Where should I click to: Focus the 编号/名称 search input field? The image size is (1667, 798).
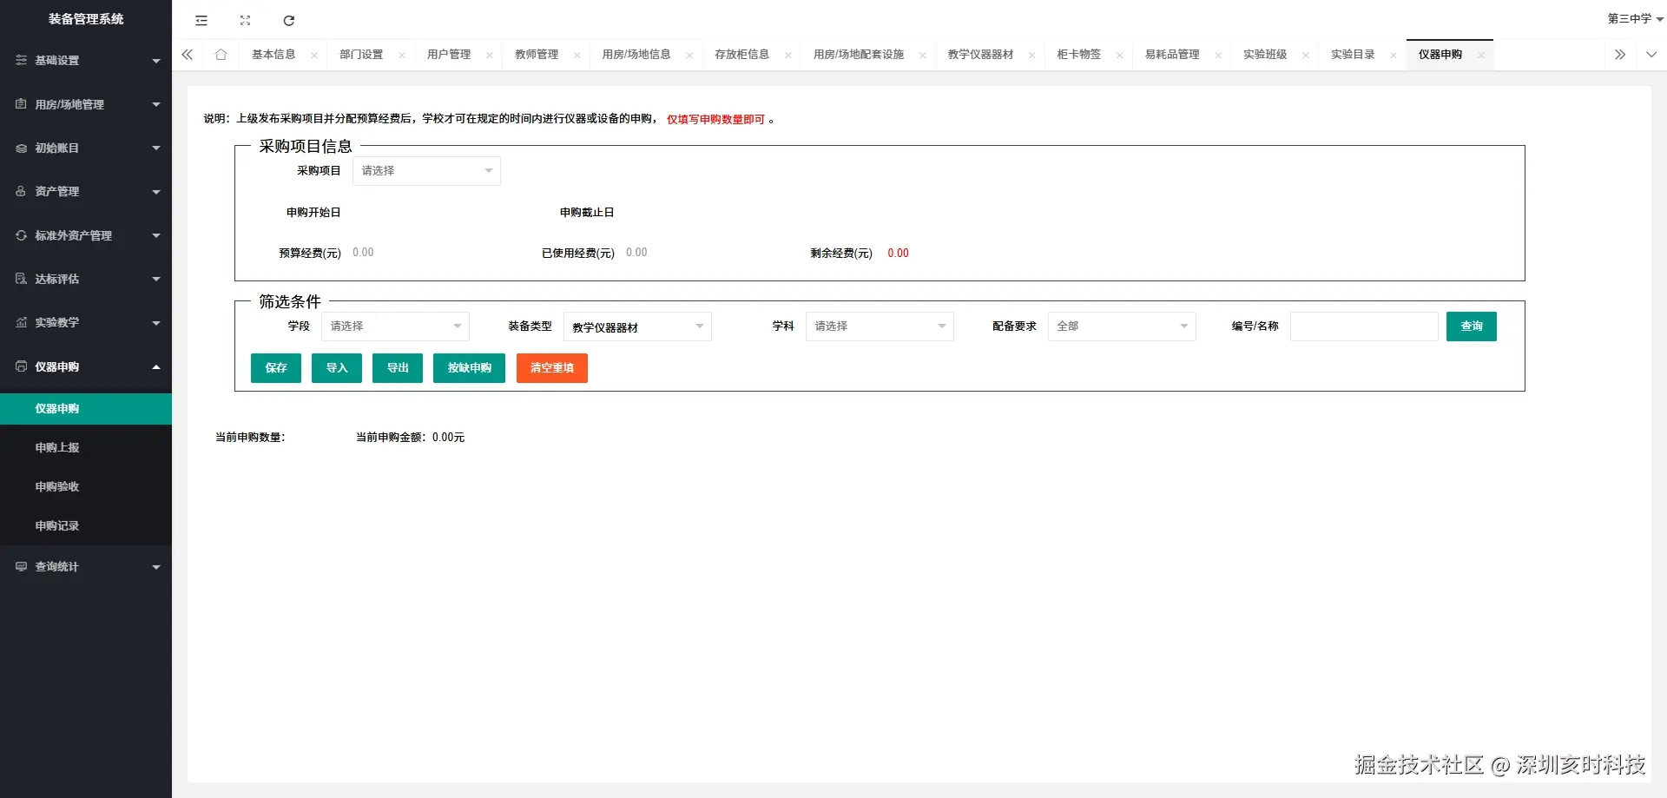1364,326
